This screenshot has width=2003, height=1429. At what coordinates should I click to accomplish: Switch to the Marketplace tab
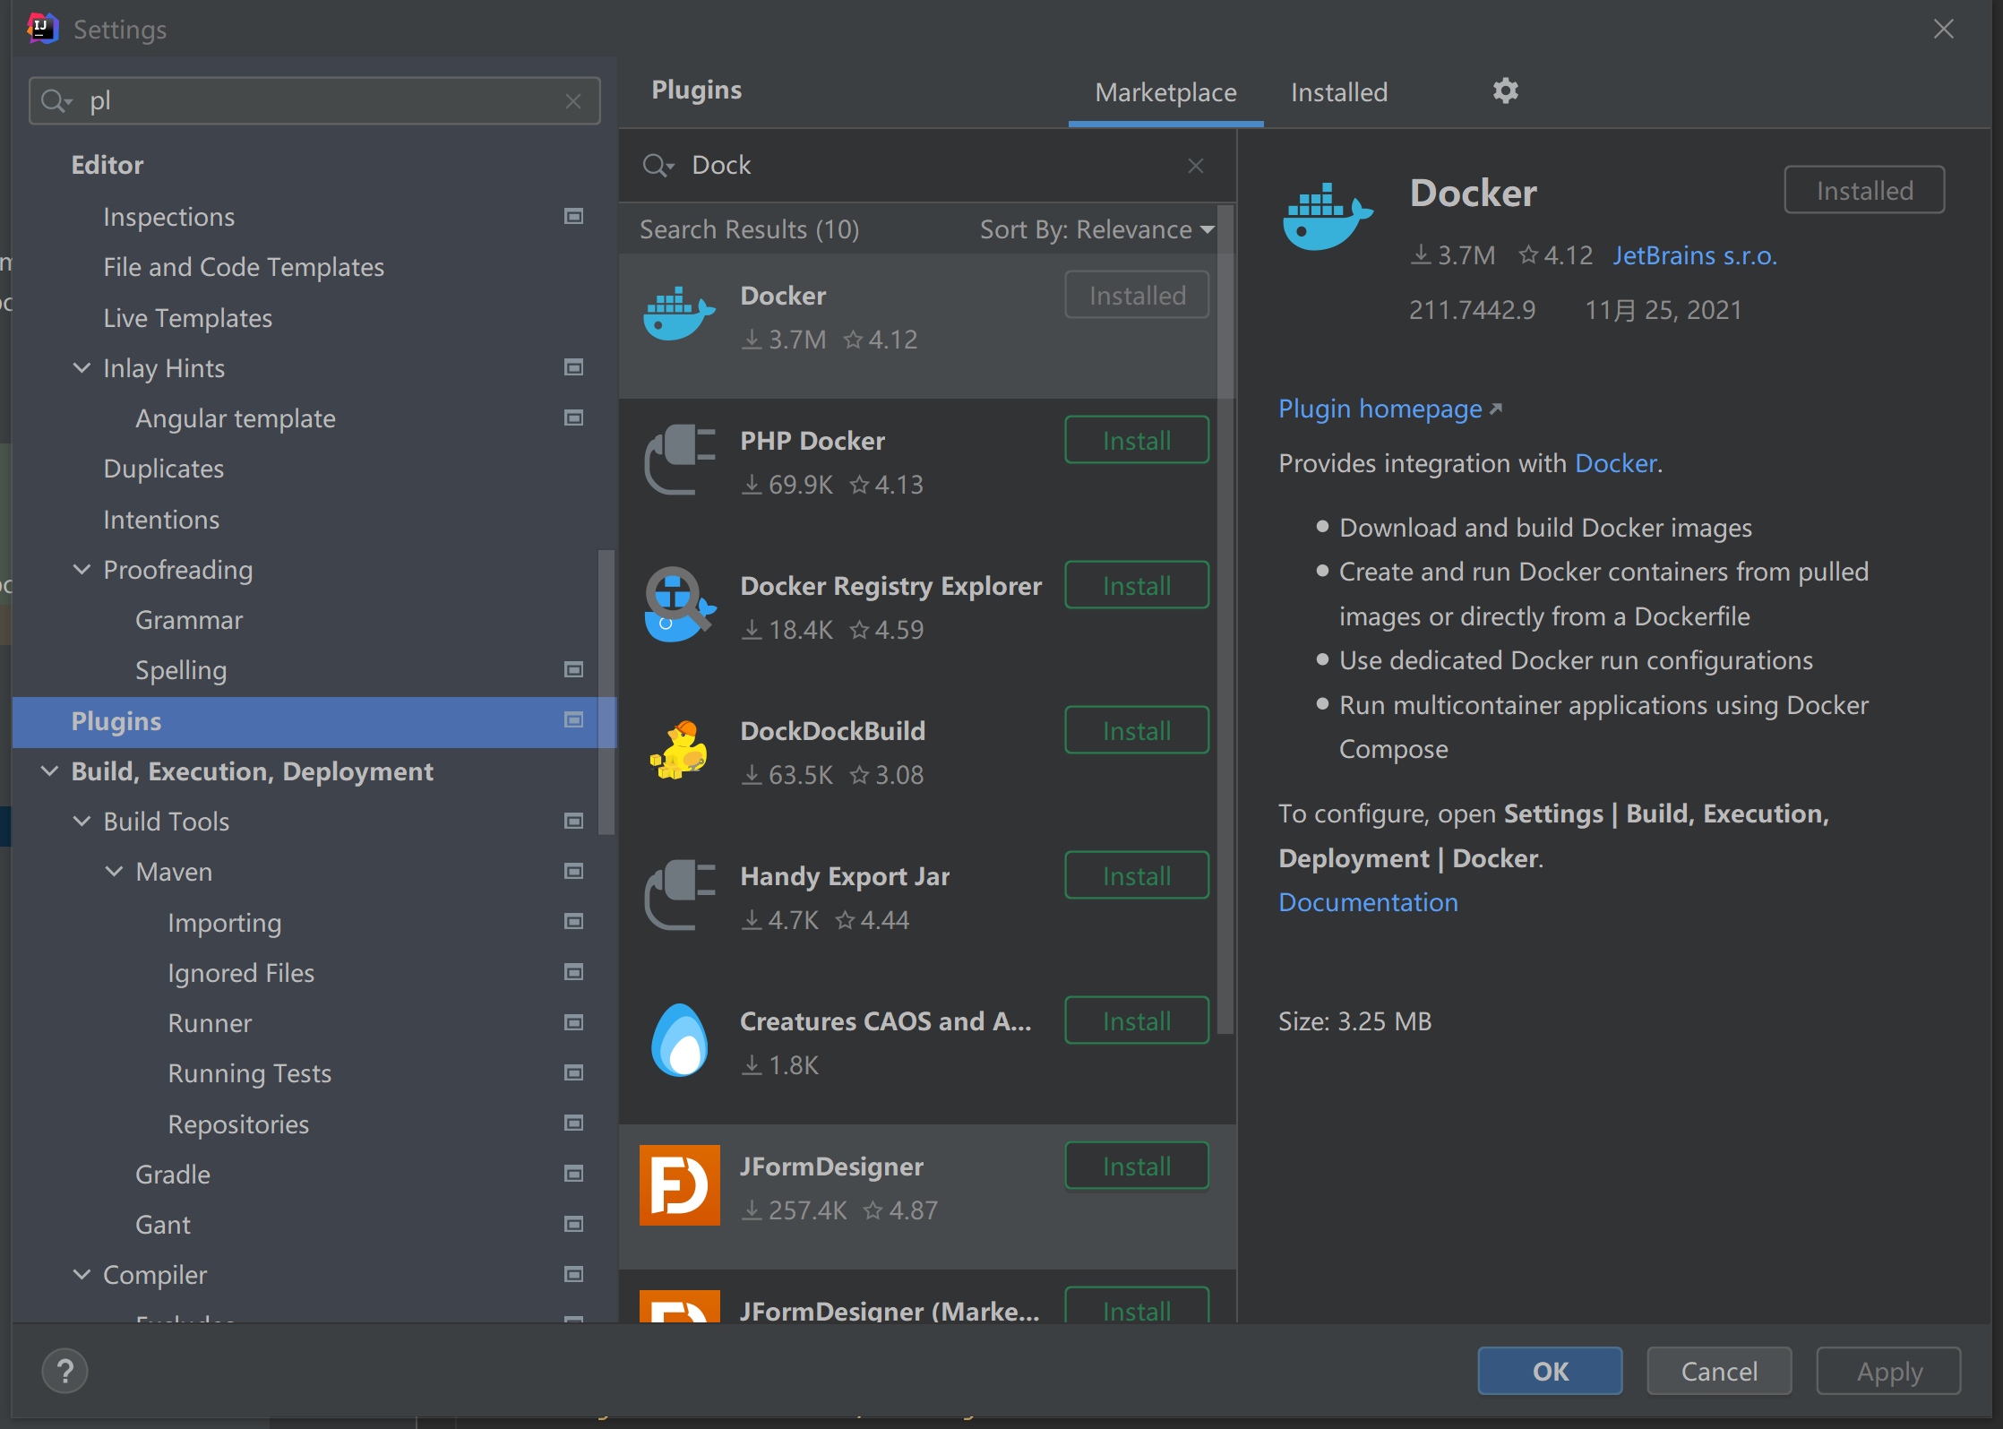1167,91
